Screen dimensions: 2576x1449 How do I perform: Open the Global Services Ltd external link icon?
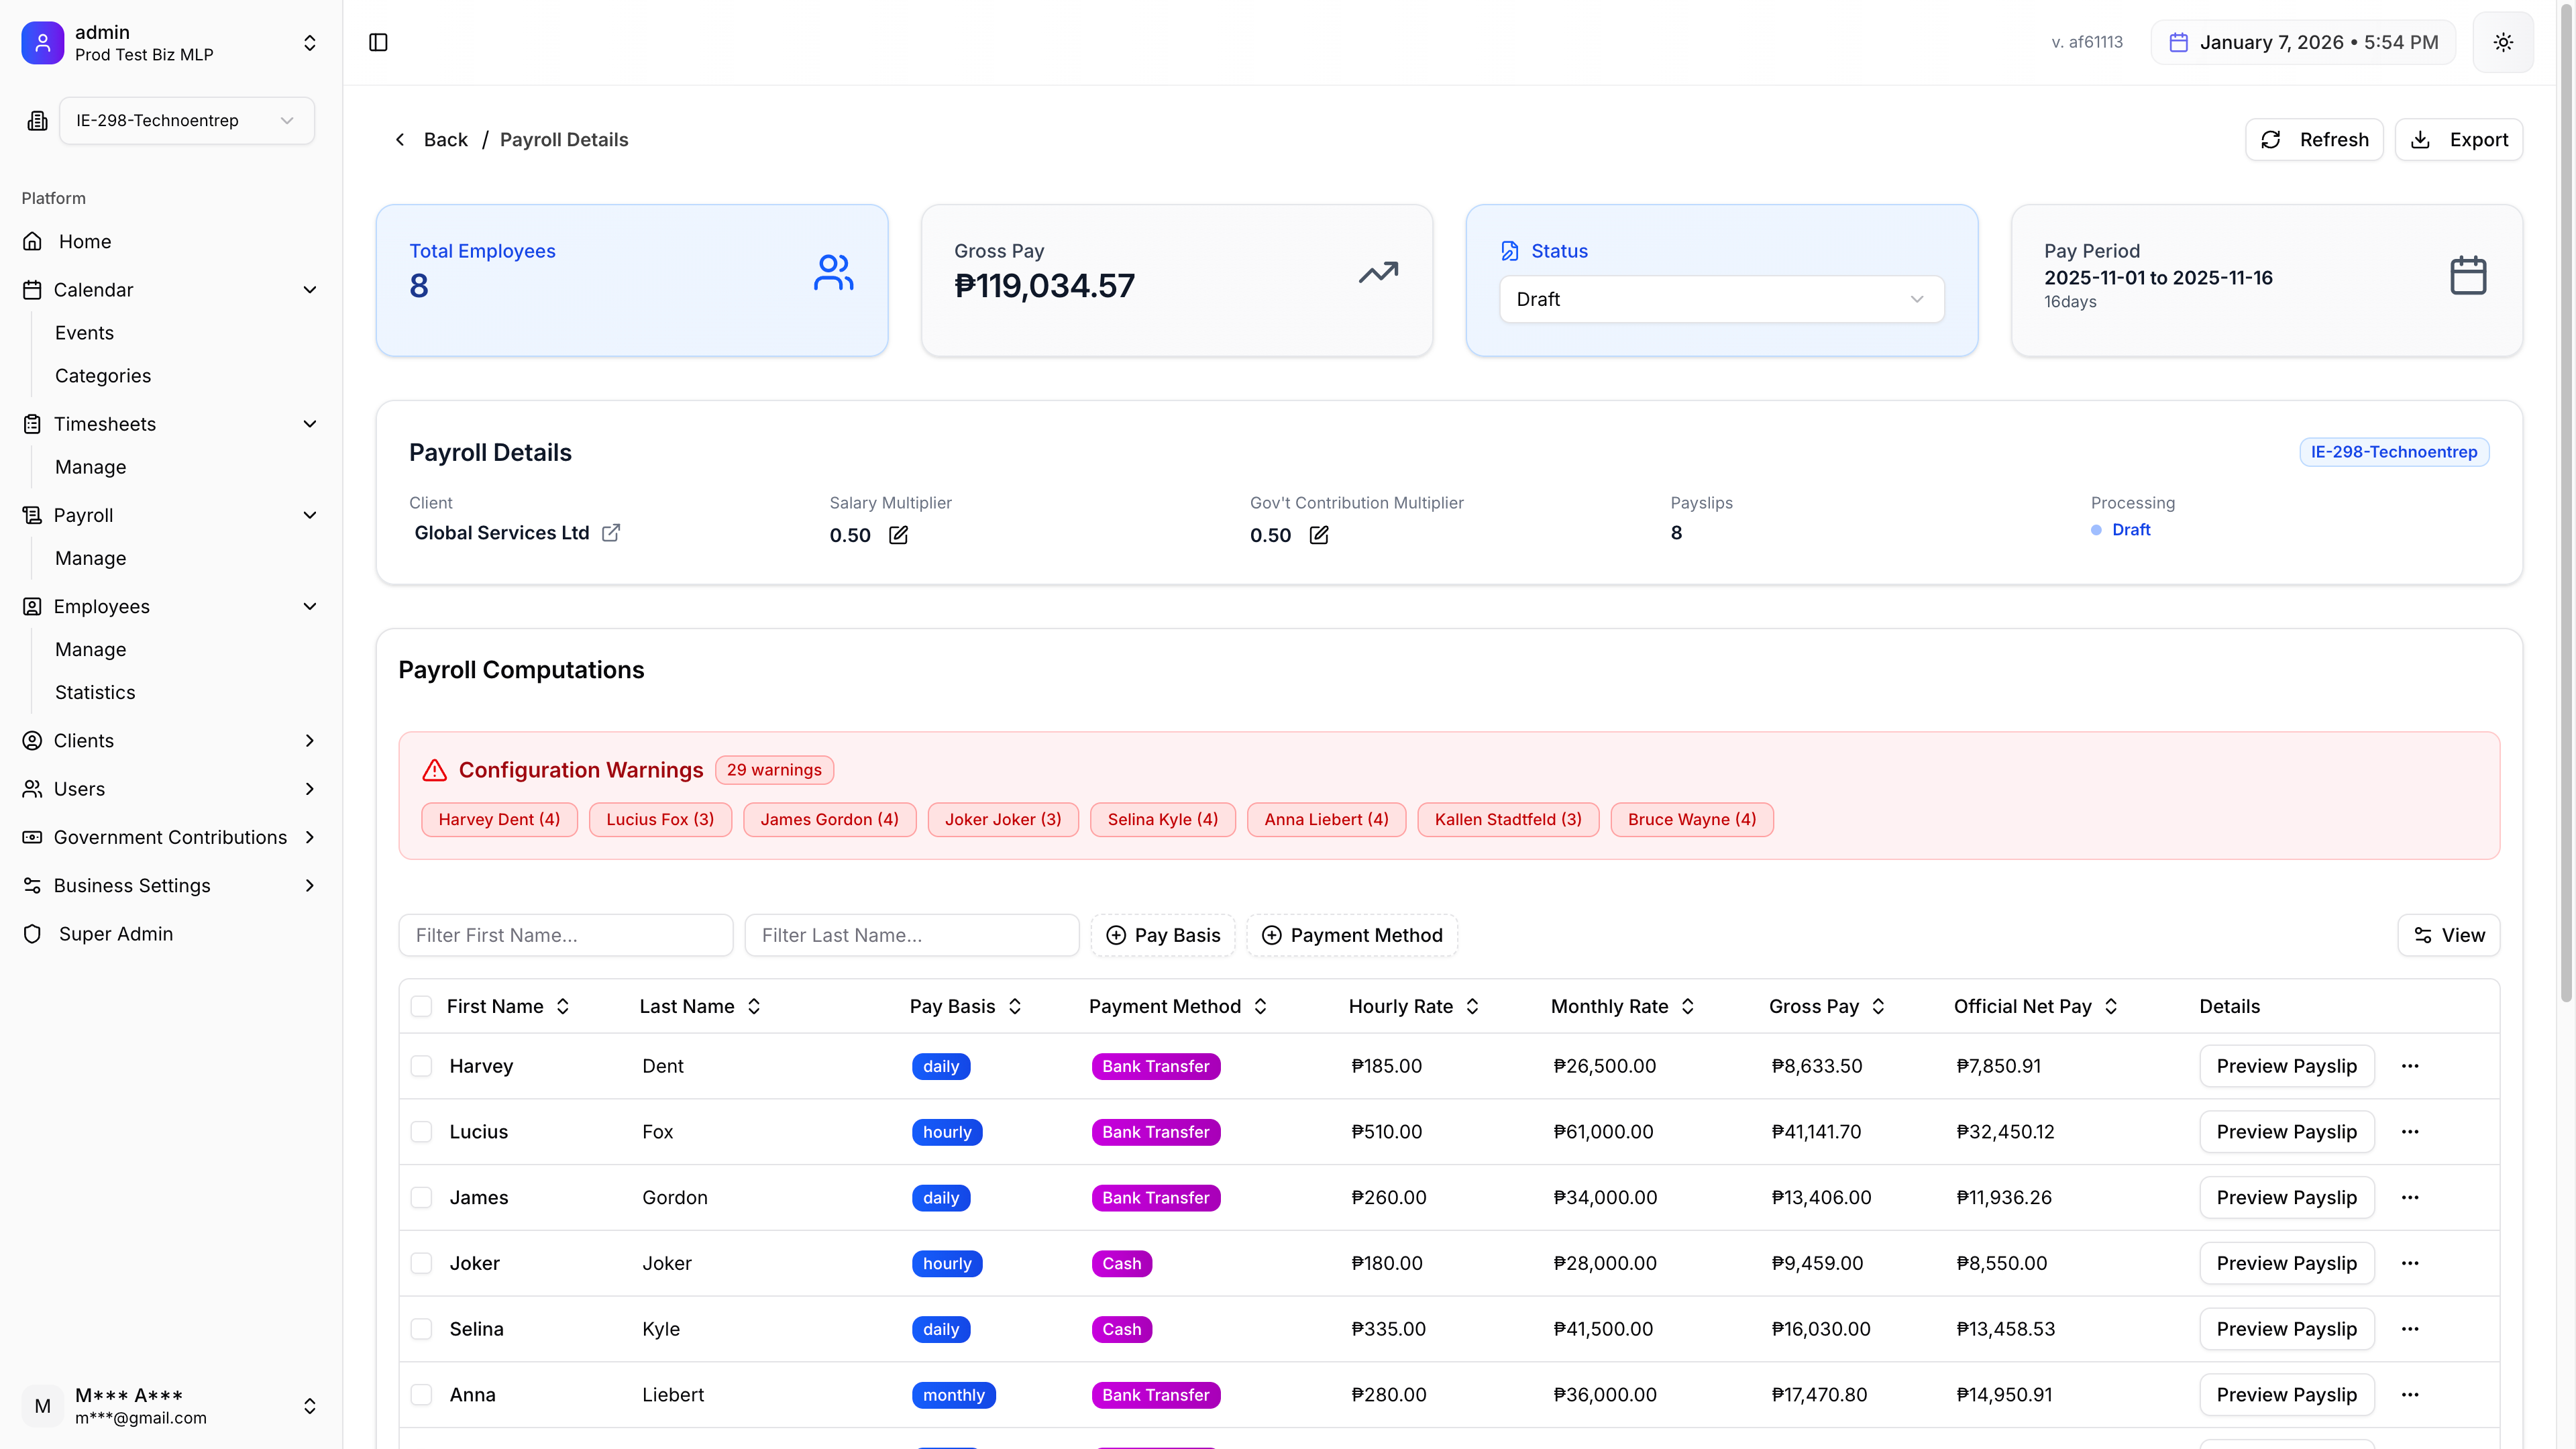pos(611,533)
